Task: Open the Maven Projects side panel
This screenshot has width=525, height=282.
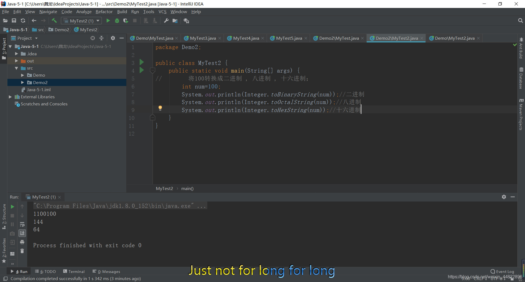Action: pyautogui.click(x=521, y=114)
